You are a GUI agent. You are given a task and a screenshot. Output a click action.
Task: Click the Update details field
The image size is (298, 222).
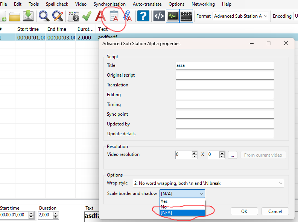point(225,134)
